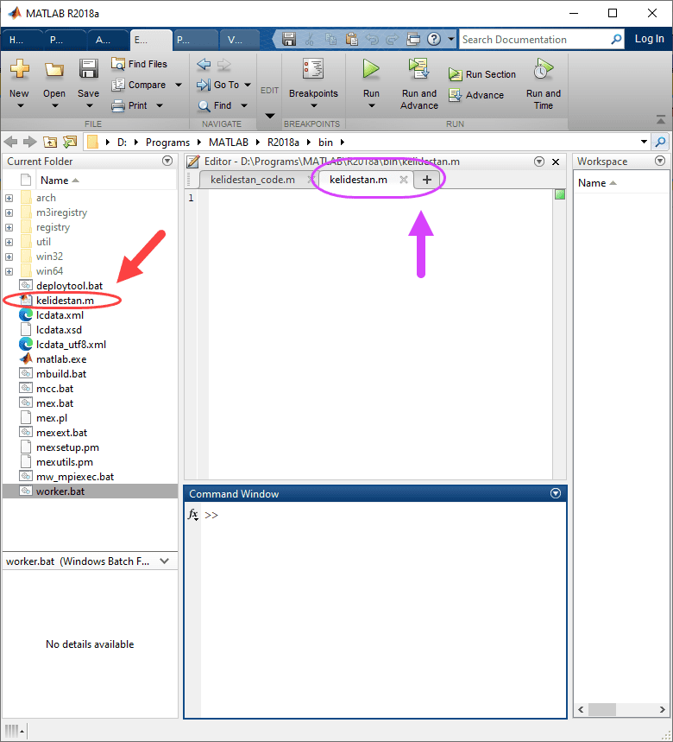Click the green Run play icon
Viewport: 673px width, 742px height.
tap(371, 69)
